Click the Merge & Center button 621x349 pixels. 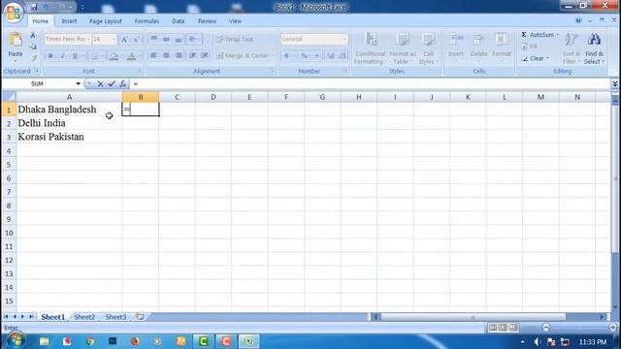[244, 56]
